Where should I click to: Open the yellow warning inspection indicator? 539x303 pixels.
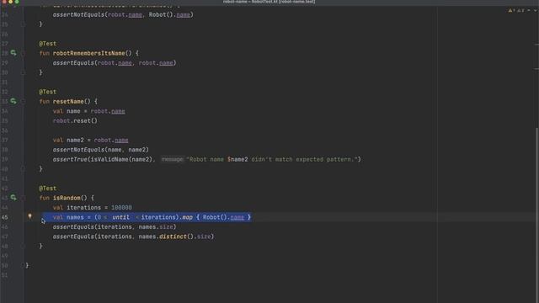click(x=511, y=11)
